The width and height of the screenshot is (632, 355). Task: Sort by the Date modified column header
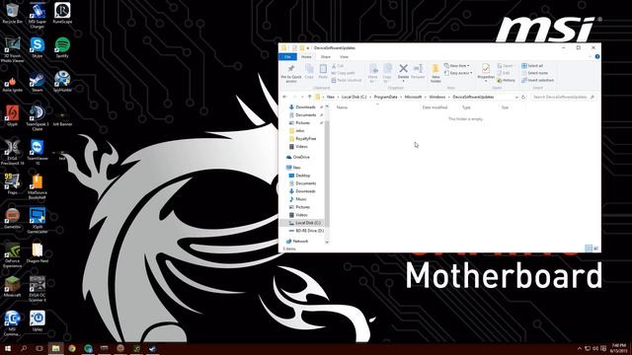434,107
